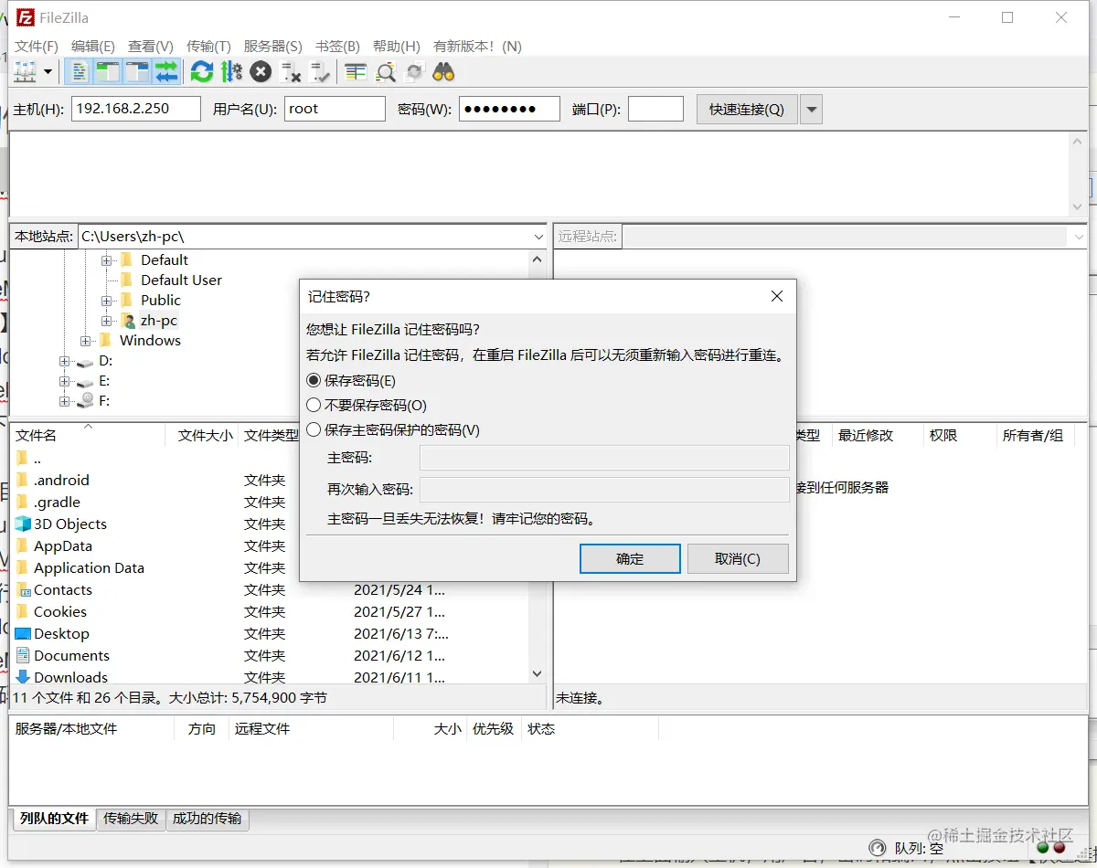Open the quick connect history dropdown
This screenshot has width=1097, height=868.
pyautogui.click(x=812, y=110)
